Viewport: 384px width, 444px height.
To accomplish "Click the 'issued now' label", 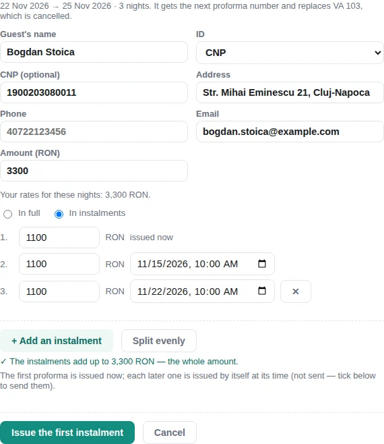I will point(152,238).
